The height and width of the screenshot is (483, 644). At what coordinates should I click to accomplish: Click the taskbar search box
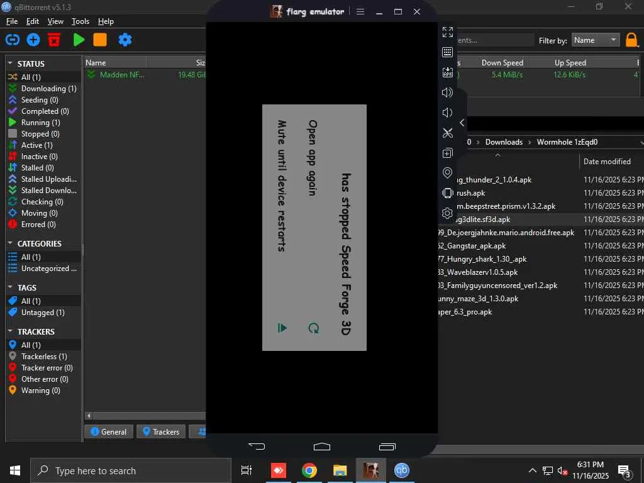[x=131, y=470]
